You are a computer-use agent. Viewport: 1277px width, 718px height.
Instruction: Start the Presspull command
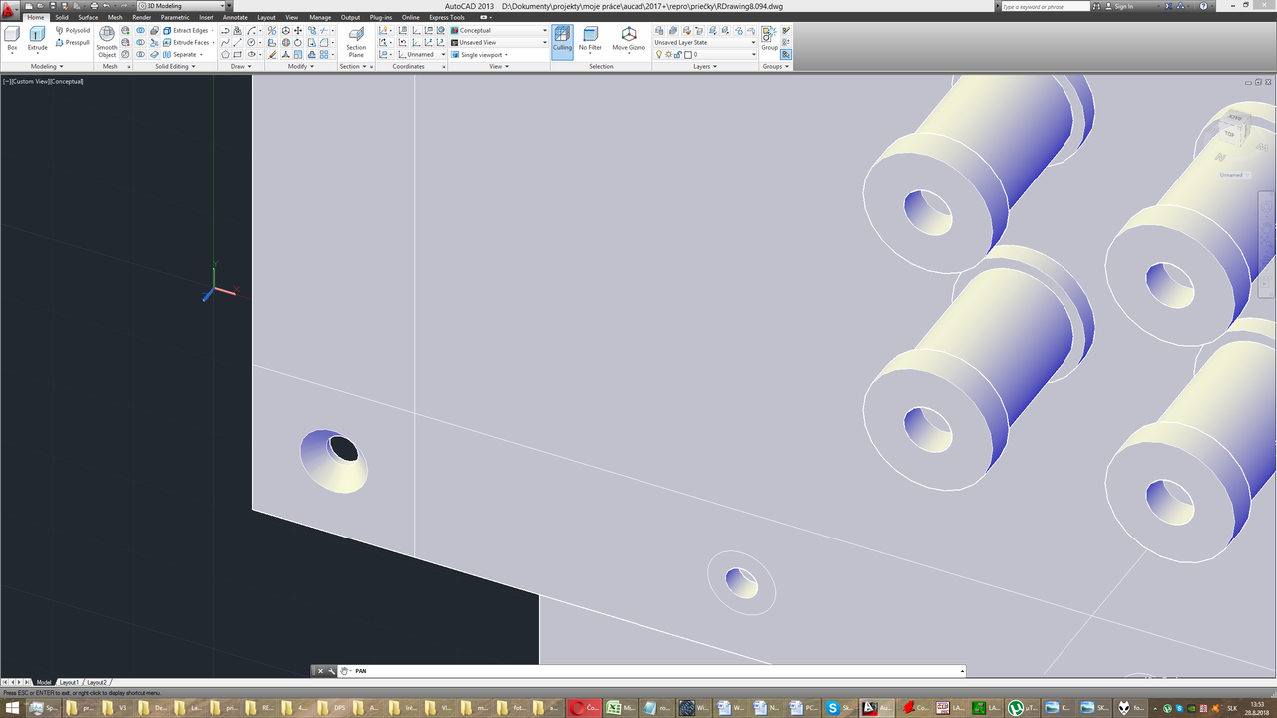[x=72, y=43]
